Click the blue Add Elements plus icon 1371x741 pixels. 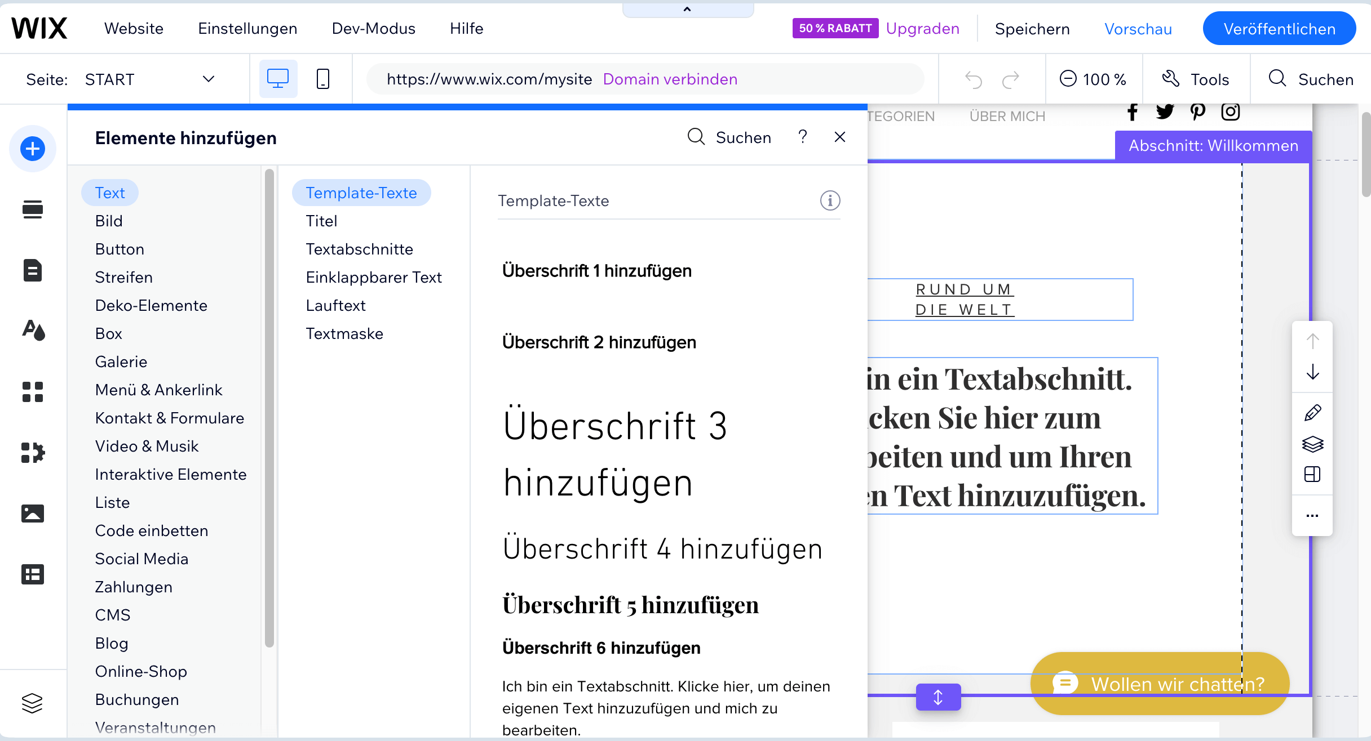click(33, 149)
